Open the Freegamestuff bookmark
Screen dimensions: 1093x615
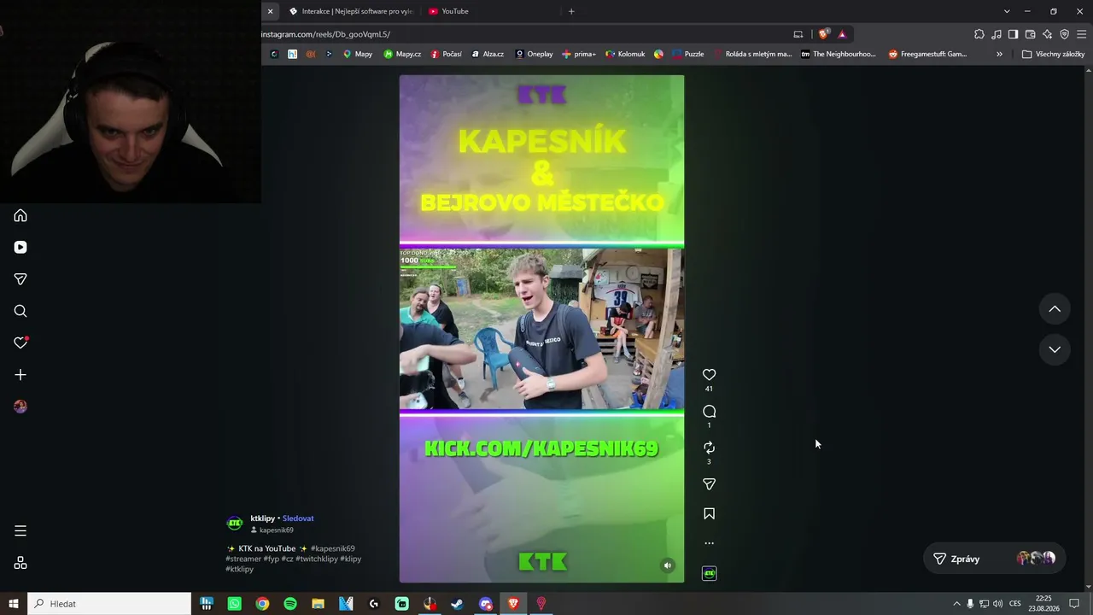927,54
